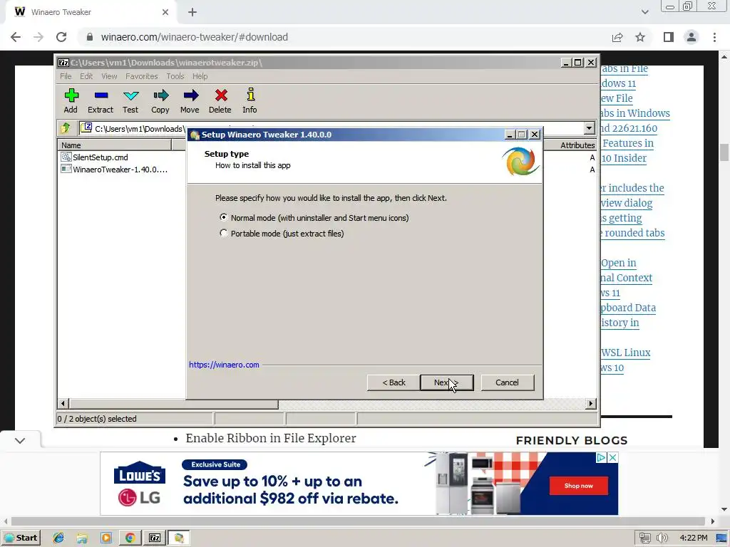Open a new browser tab

tap(192, 12)
